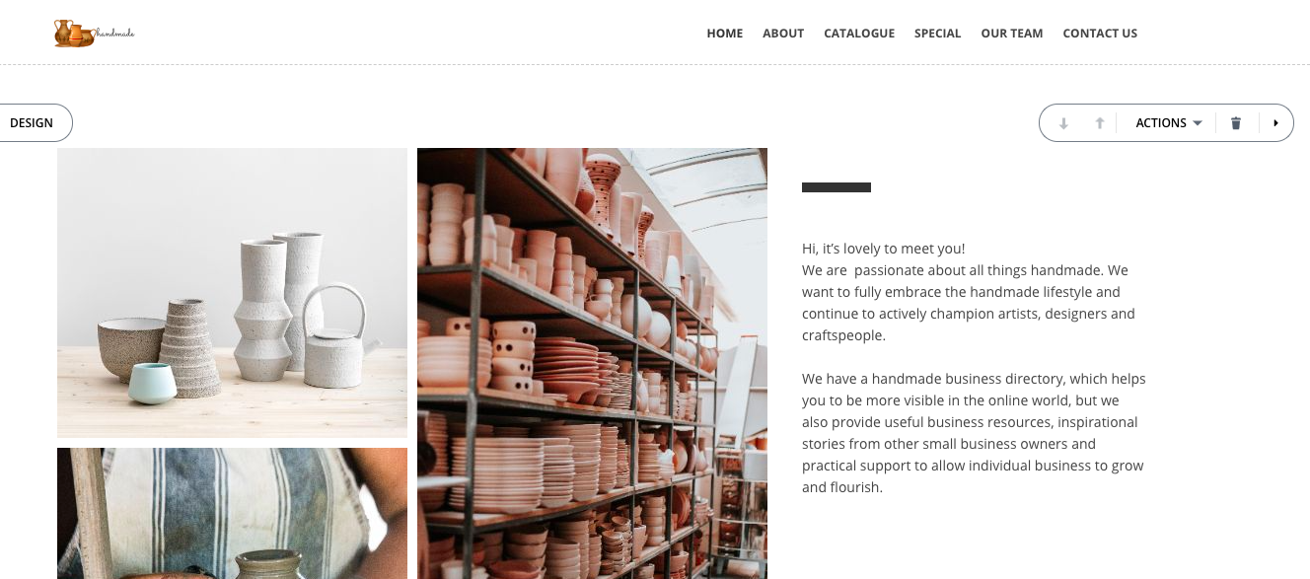Select the pottery shelves image
The height and width of the screenshot is (579, 1310).
point(592,363)
